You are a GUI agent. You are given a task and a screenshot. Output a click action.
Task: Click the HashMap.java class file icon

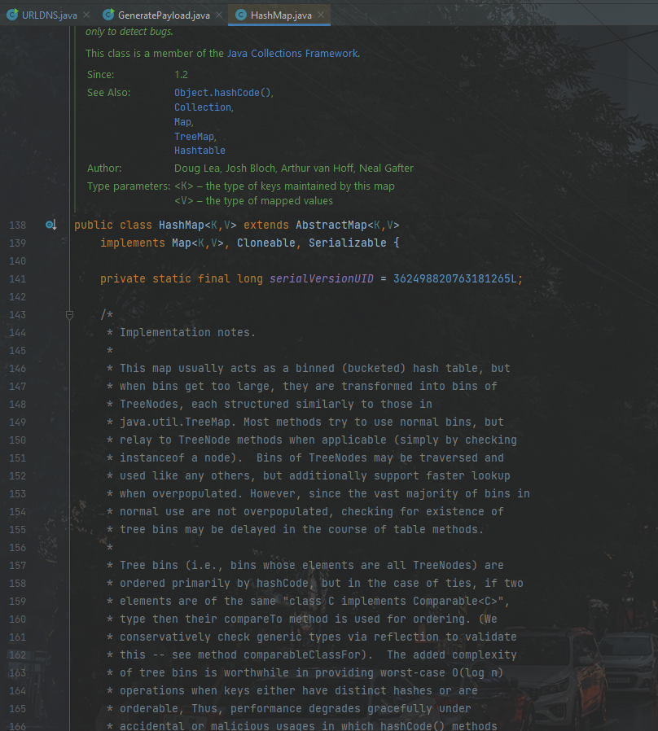pyautogui.click(x=240, y=15)
